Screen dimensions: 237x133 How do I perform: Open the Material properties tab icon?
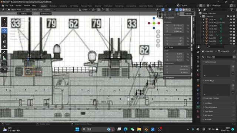point(198,112)
